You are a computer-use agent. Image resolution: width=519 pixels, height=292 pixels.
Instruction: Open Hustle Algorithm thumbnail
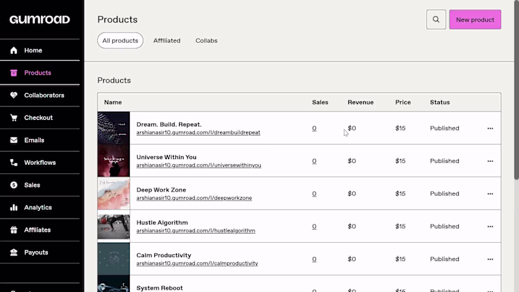(x=114, y=226)
